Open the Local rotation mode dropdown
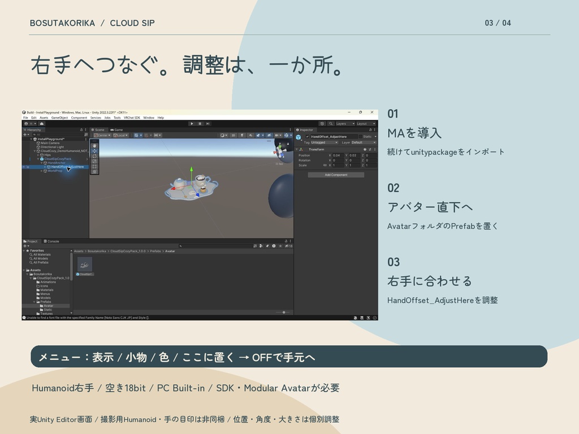Image resolution: width=579 pixels, height=434 pixels. click(121, 136)
